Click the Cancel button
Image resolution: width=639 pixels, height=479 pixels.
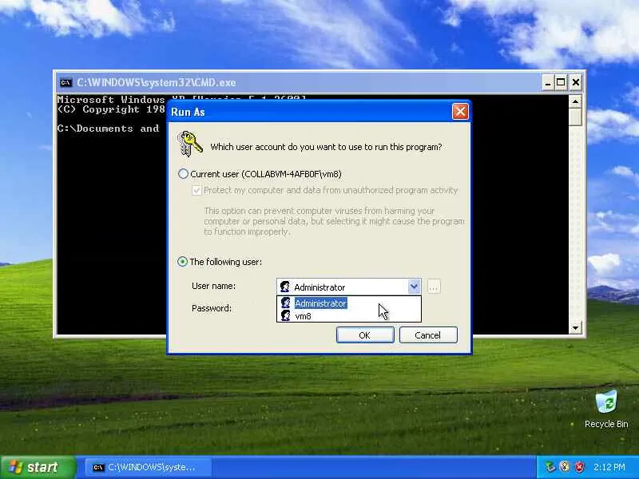tap(428, 335)
